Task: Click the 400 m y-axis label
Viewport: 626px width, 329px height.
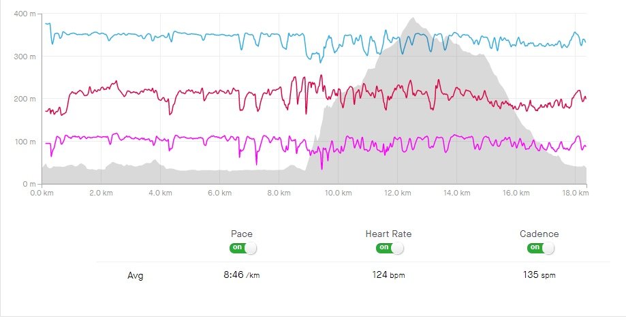Action: (25, 14)
